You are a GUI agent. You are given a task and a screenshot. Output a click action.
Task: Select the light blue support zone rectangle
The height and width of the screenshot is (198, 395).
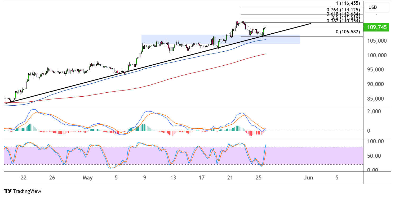pyautogui.click(x=221, y=39)
